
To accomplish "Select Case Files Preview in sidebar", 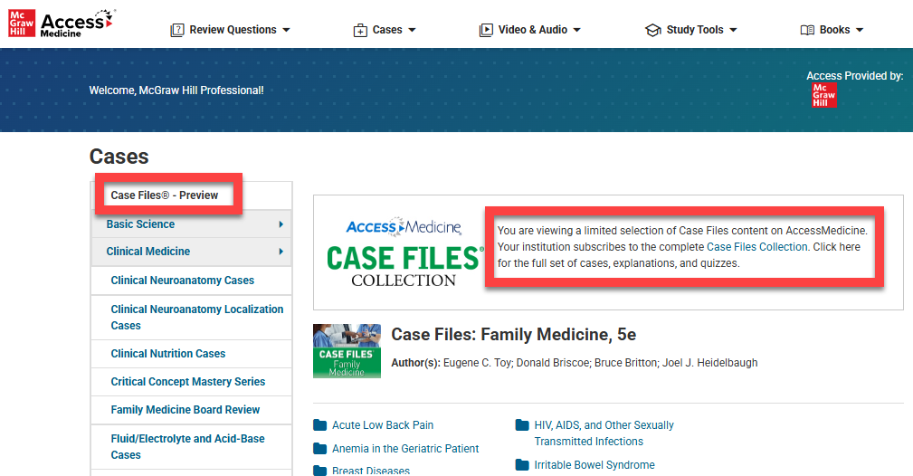I will 164,195.
